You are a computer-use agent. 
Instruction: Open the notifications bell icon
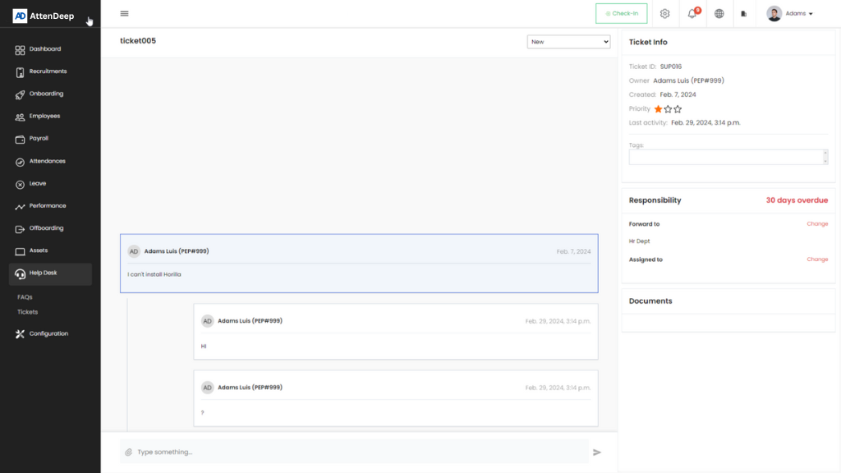tap(692, 14)
